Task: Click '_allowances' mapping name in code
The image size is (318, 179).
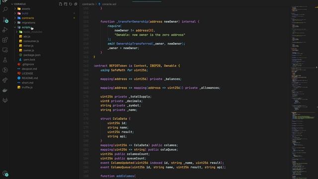Action: pos(209,88)
